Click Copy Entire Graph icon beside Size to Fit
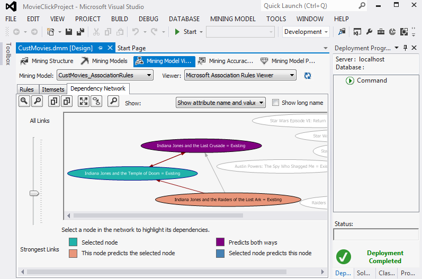Viewport: 422px width, 279px height. point(67,102)
